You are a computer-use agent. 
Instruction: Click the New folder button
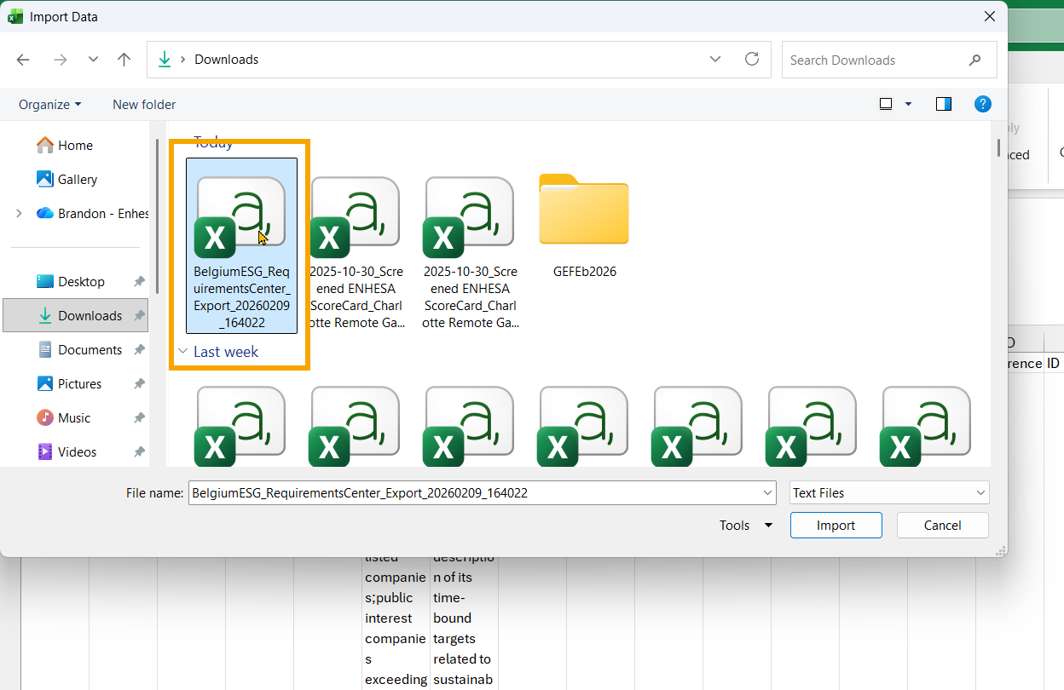coord(144,104)
